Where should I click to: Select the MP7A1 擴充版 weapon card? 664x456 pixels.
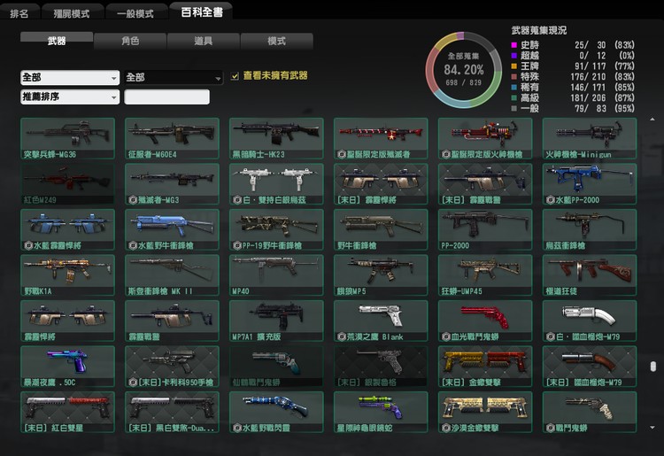[x=276, y=321]
